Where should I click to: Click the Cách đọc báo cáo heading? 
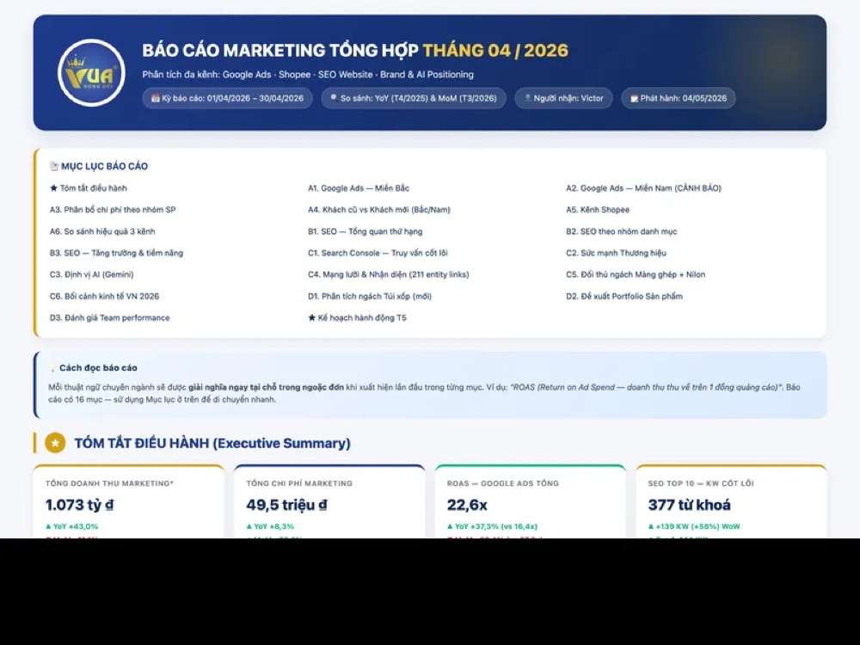coord(98,368)
